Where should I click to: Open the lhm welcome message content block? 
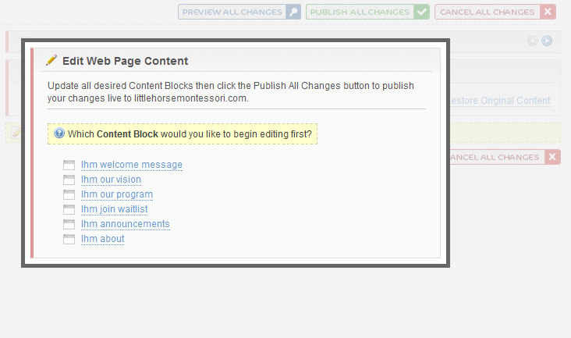pos(132,165)
